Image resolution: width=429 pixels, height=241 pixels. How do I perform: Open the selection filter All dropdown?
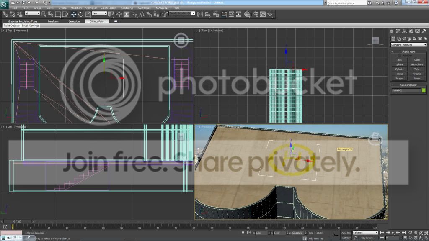pos(32,13)
